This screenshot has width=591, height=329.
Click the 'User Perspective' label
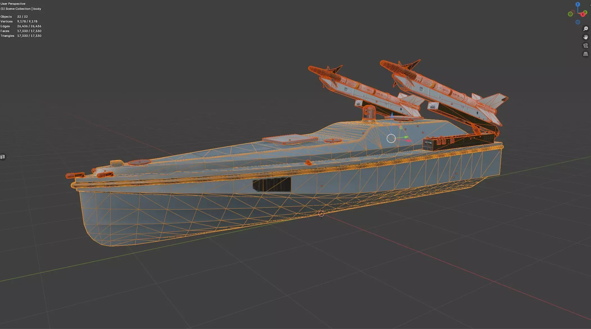[x=13, y=4]
